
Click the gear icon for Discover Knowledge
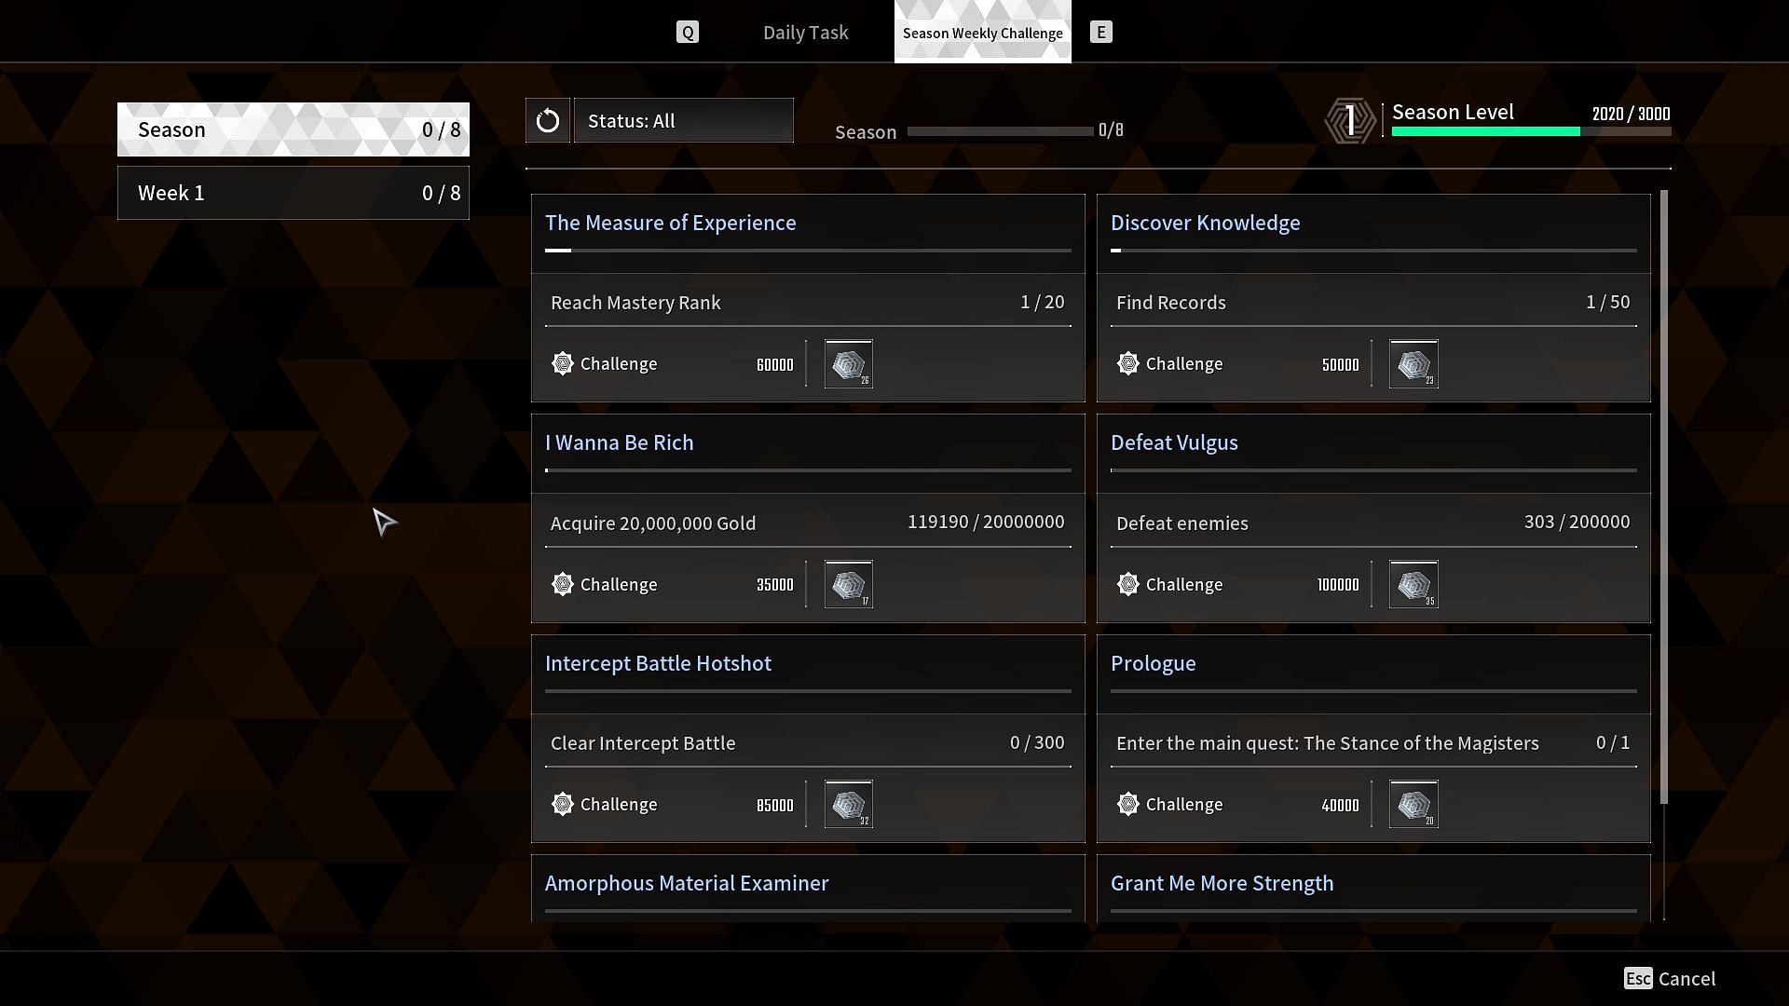(1128, 363)
